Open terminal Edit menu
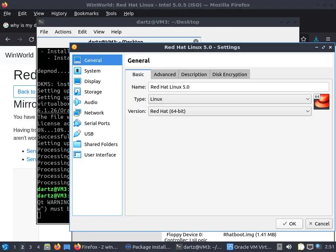The width and height of the screenshot is (336, 252). (x=82, y=32)
